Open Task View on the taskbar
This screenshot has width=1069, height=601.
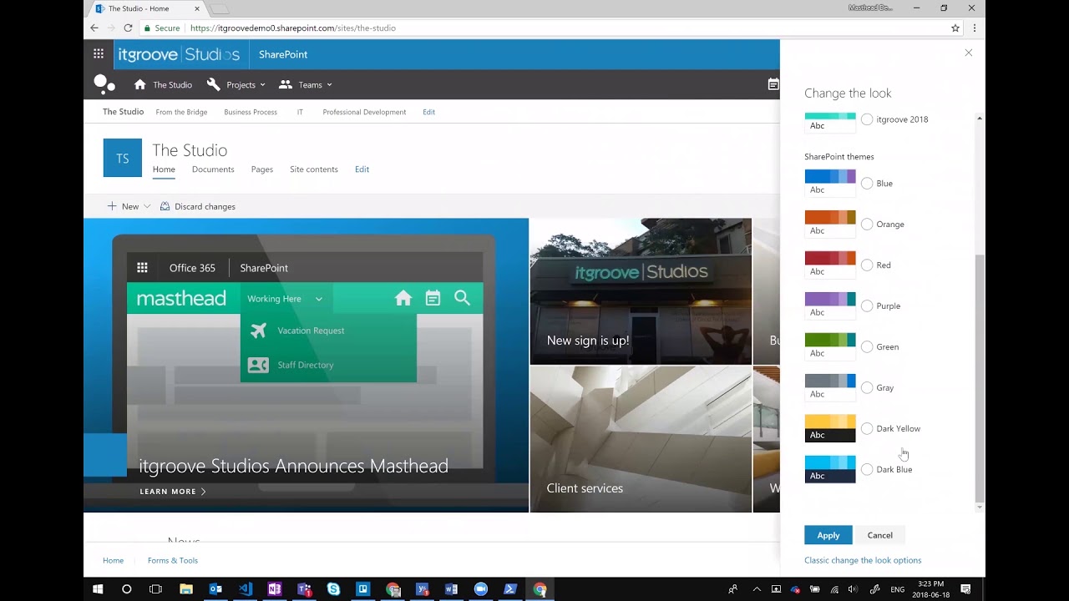point(155,589)
